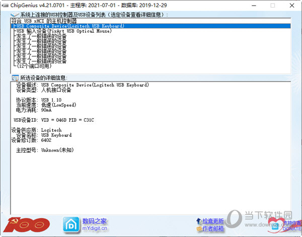Click the 设备描述 line in detail pane
The width and height of the screenshot is (302, 237).
pyautogui.click(x=83, y=85)
